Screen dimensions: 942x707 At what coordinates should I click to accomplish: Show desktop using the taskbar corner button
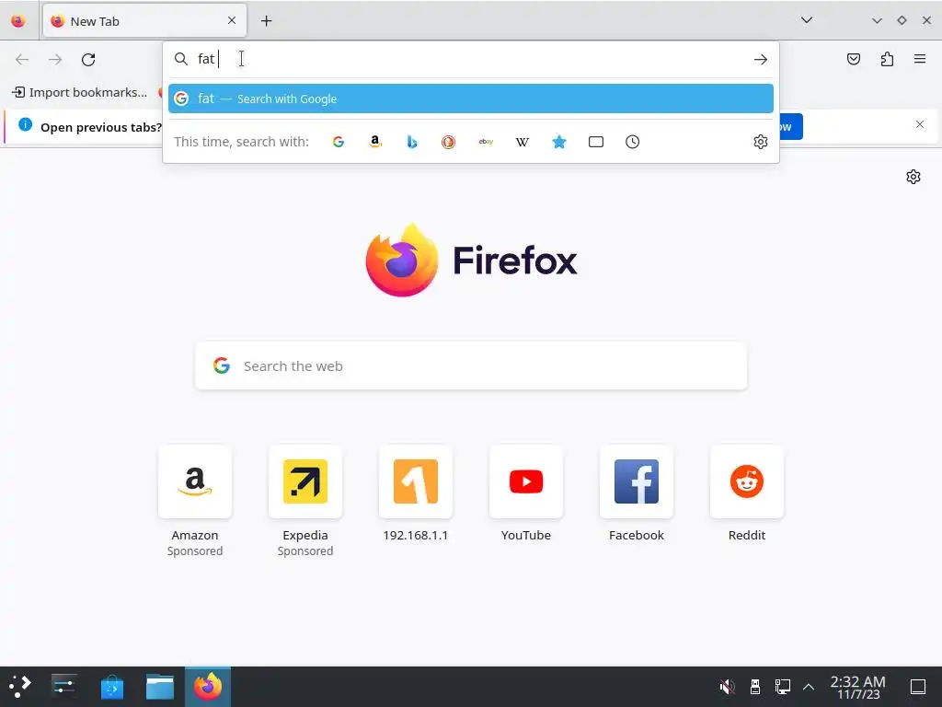click(918, 687)
